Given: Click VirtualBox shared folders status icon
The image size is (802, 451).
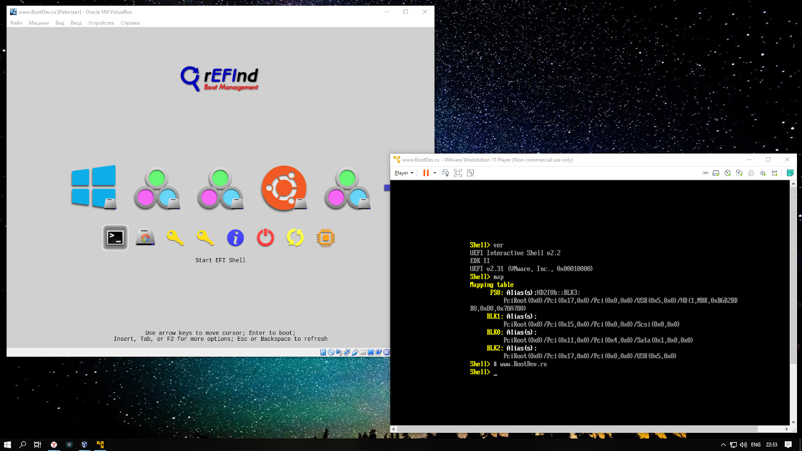Looking at the screenshot, I should [363, 352].
